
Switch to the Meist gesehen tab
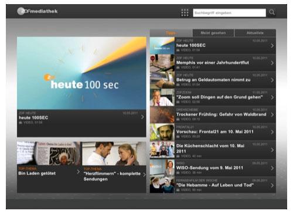click(x=213, y=33)
